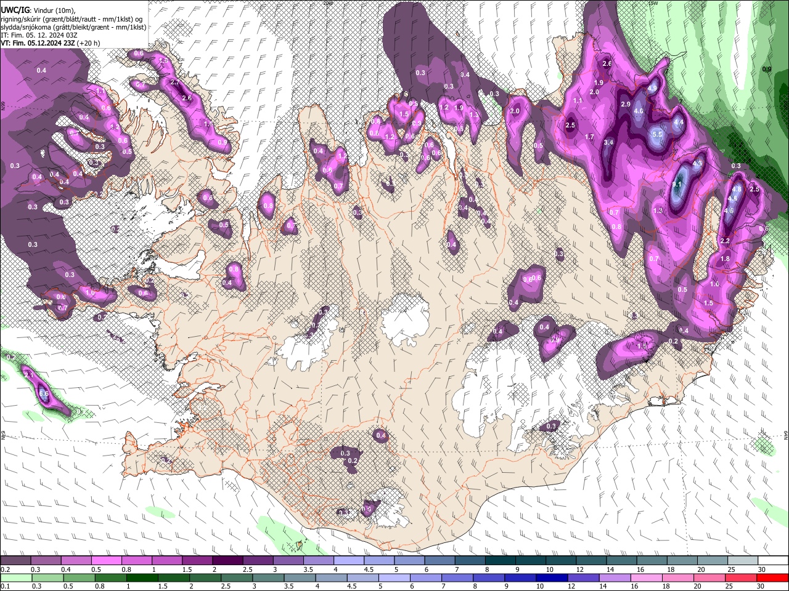Click the bold UWC/IG heading text
789x591 pixels.
[15, 10]
